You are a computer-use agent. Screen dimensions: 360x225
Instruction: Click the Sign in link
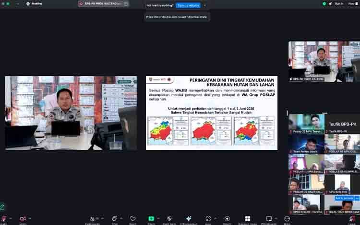point(339,4)
